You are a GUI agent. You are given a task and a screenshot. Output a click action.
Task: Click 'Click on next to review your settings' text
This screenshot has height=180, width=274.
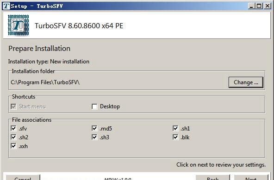(221, 165)
